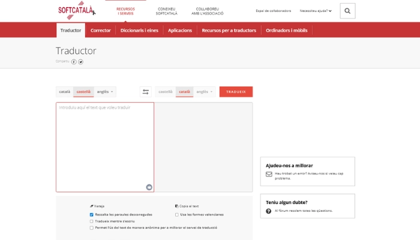The width and height of the screenshot is (420, 240).
Task: Share page via Twitter icon
Action: (80, 62)
